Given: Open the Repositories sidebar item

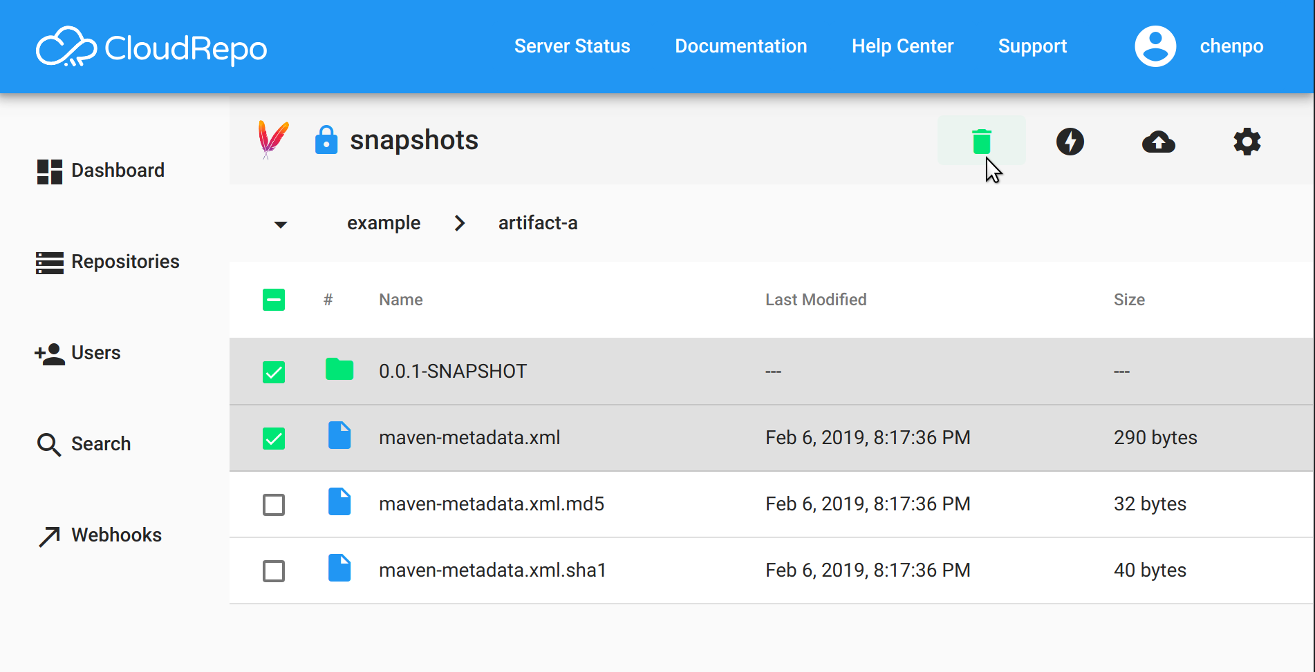Looking at the screenshot, I should [x=108, y=262].
